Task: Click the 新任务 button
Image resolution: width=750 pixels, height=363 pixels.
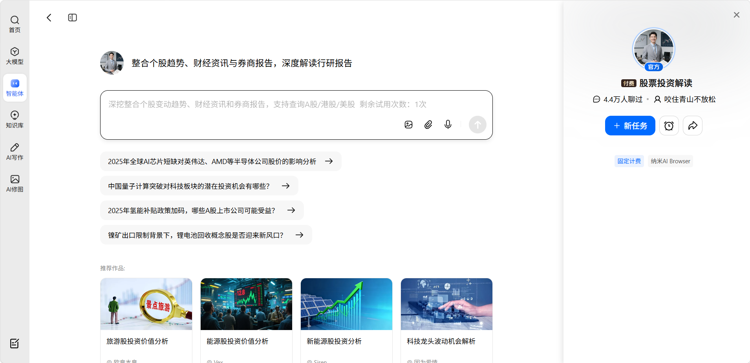Action: [630, 126]
